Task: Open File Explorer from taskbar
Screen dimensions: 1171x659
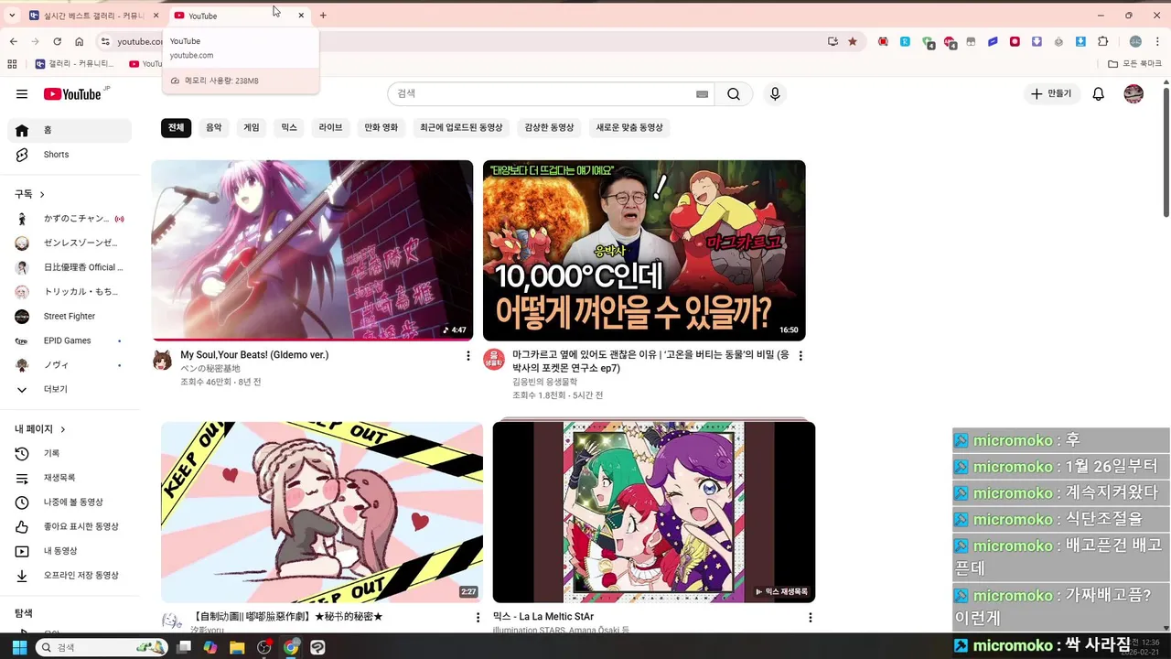Action: [237, 647]
